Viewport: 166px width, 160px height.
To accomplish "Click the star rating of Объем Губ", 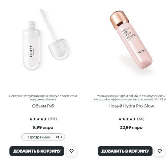I will pos(38,119).
